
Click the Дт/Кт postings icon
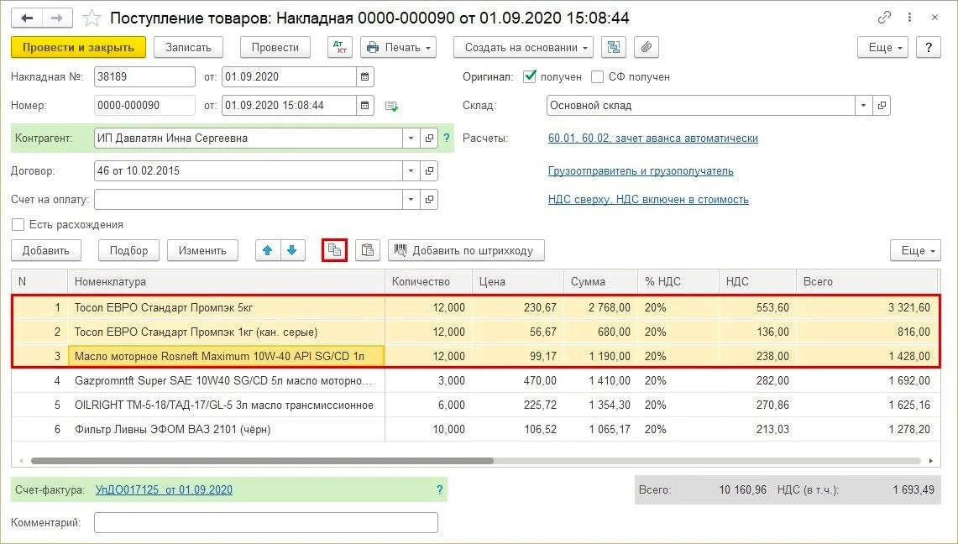tap(340, 47)
